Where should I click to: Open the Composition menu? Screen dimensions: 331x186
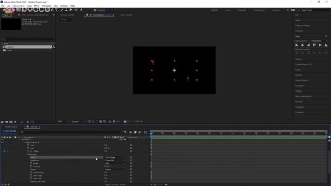click(19, 6)
